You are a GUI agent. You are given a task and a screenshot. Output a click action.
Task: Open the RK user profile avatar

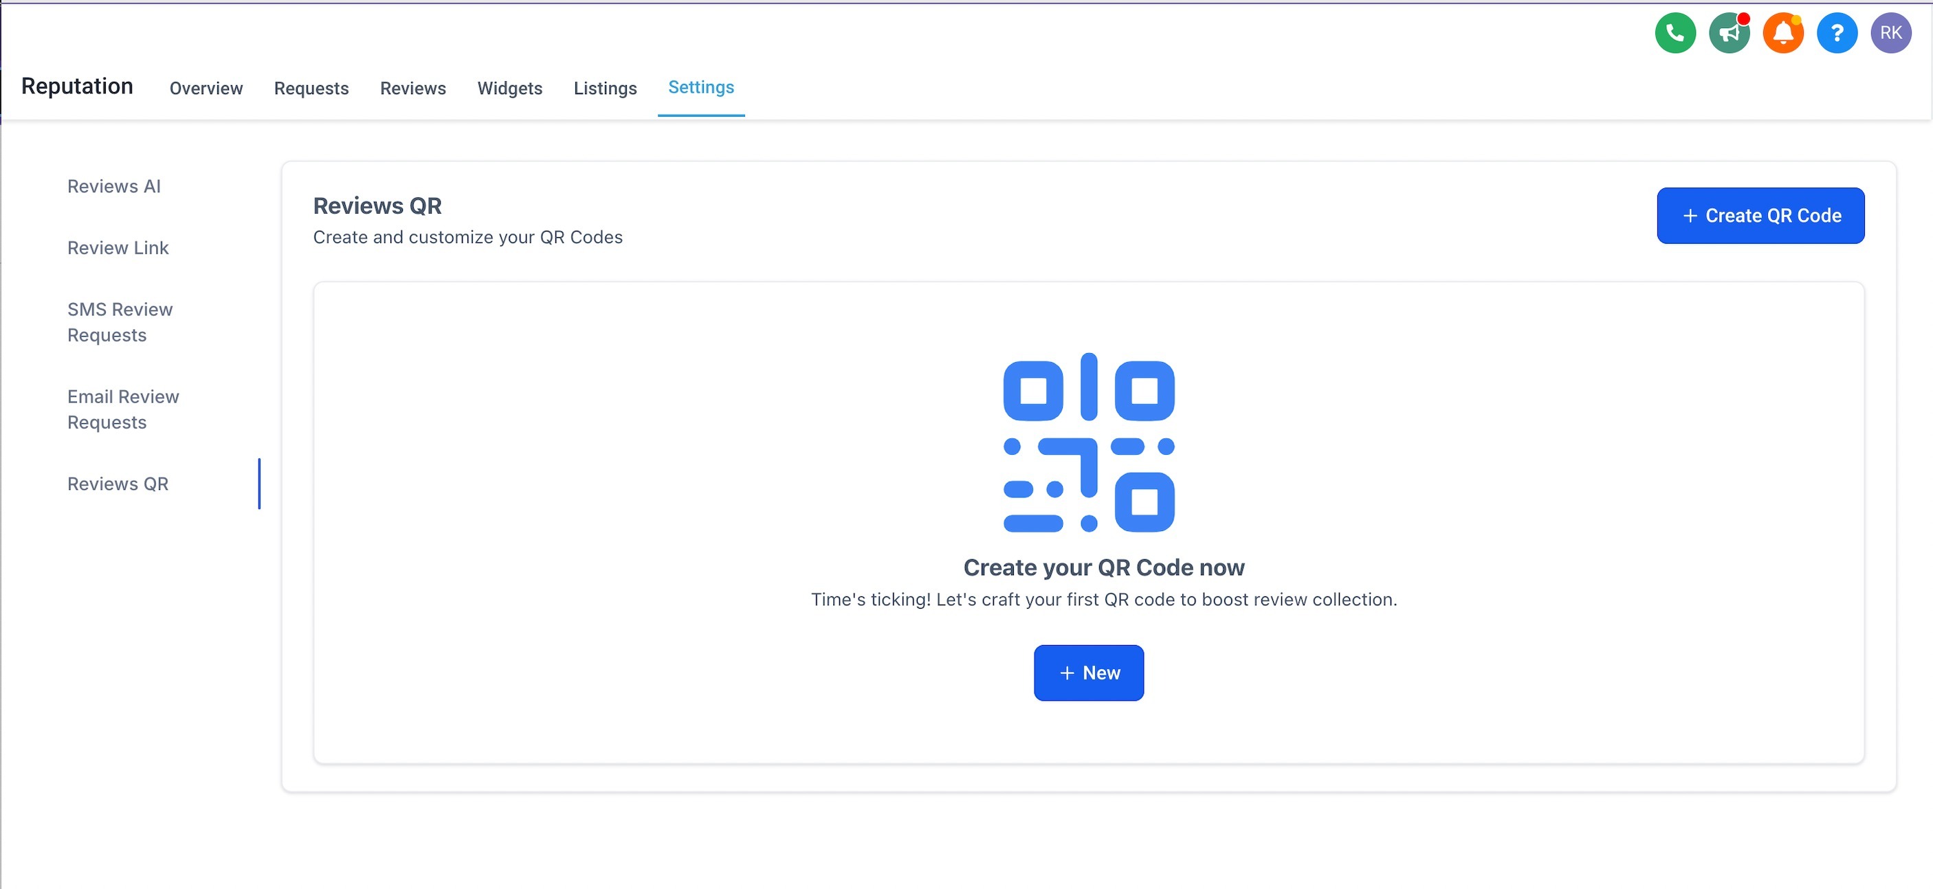(x=1890, y=33)
